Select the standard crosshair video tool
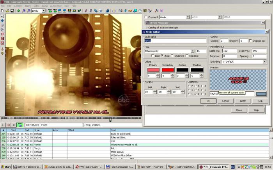Viewport: 273px width, 170px height. tap(2, 16)
